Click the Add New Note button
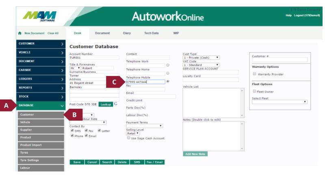The height and width of the screenshot is (186, 325). (x=195, y=154)
